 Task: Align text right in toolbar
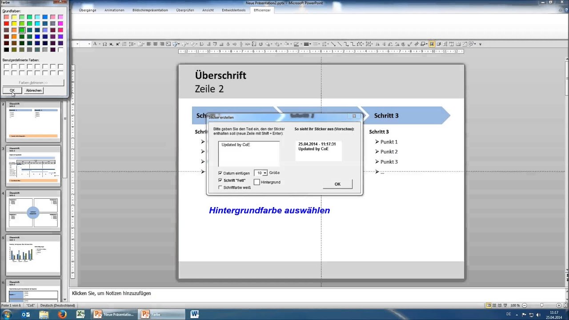click(x=162, y=44)
